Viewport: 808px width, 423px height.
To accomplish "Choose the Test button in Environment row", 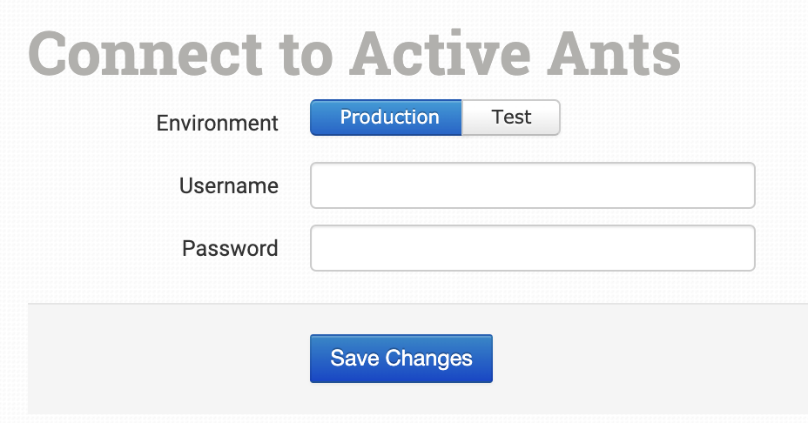I will [x=511, y=117].
